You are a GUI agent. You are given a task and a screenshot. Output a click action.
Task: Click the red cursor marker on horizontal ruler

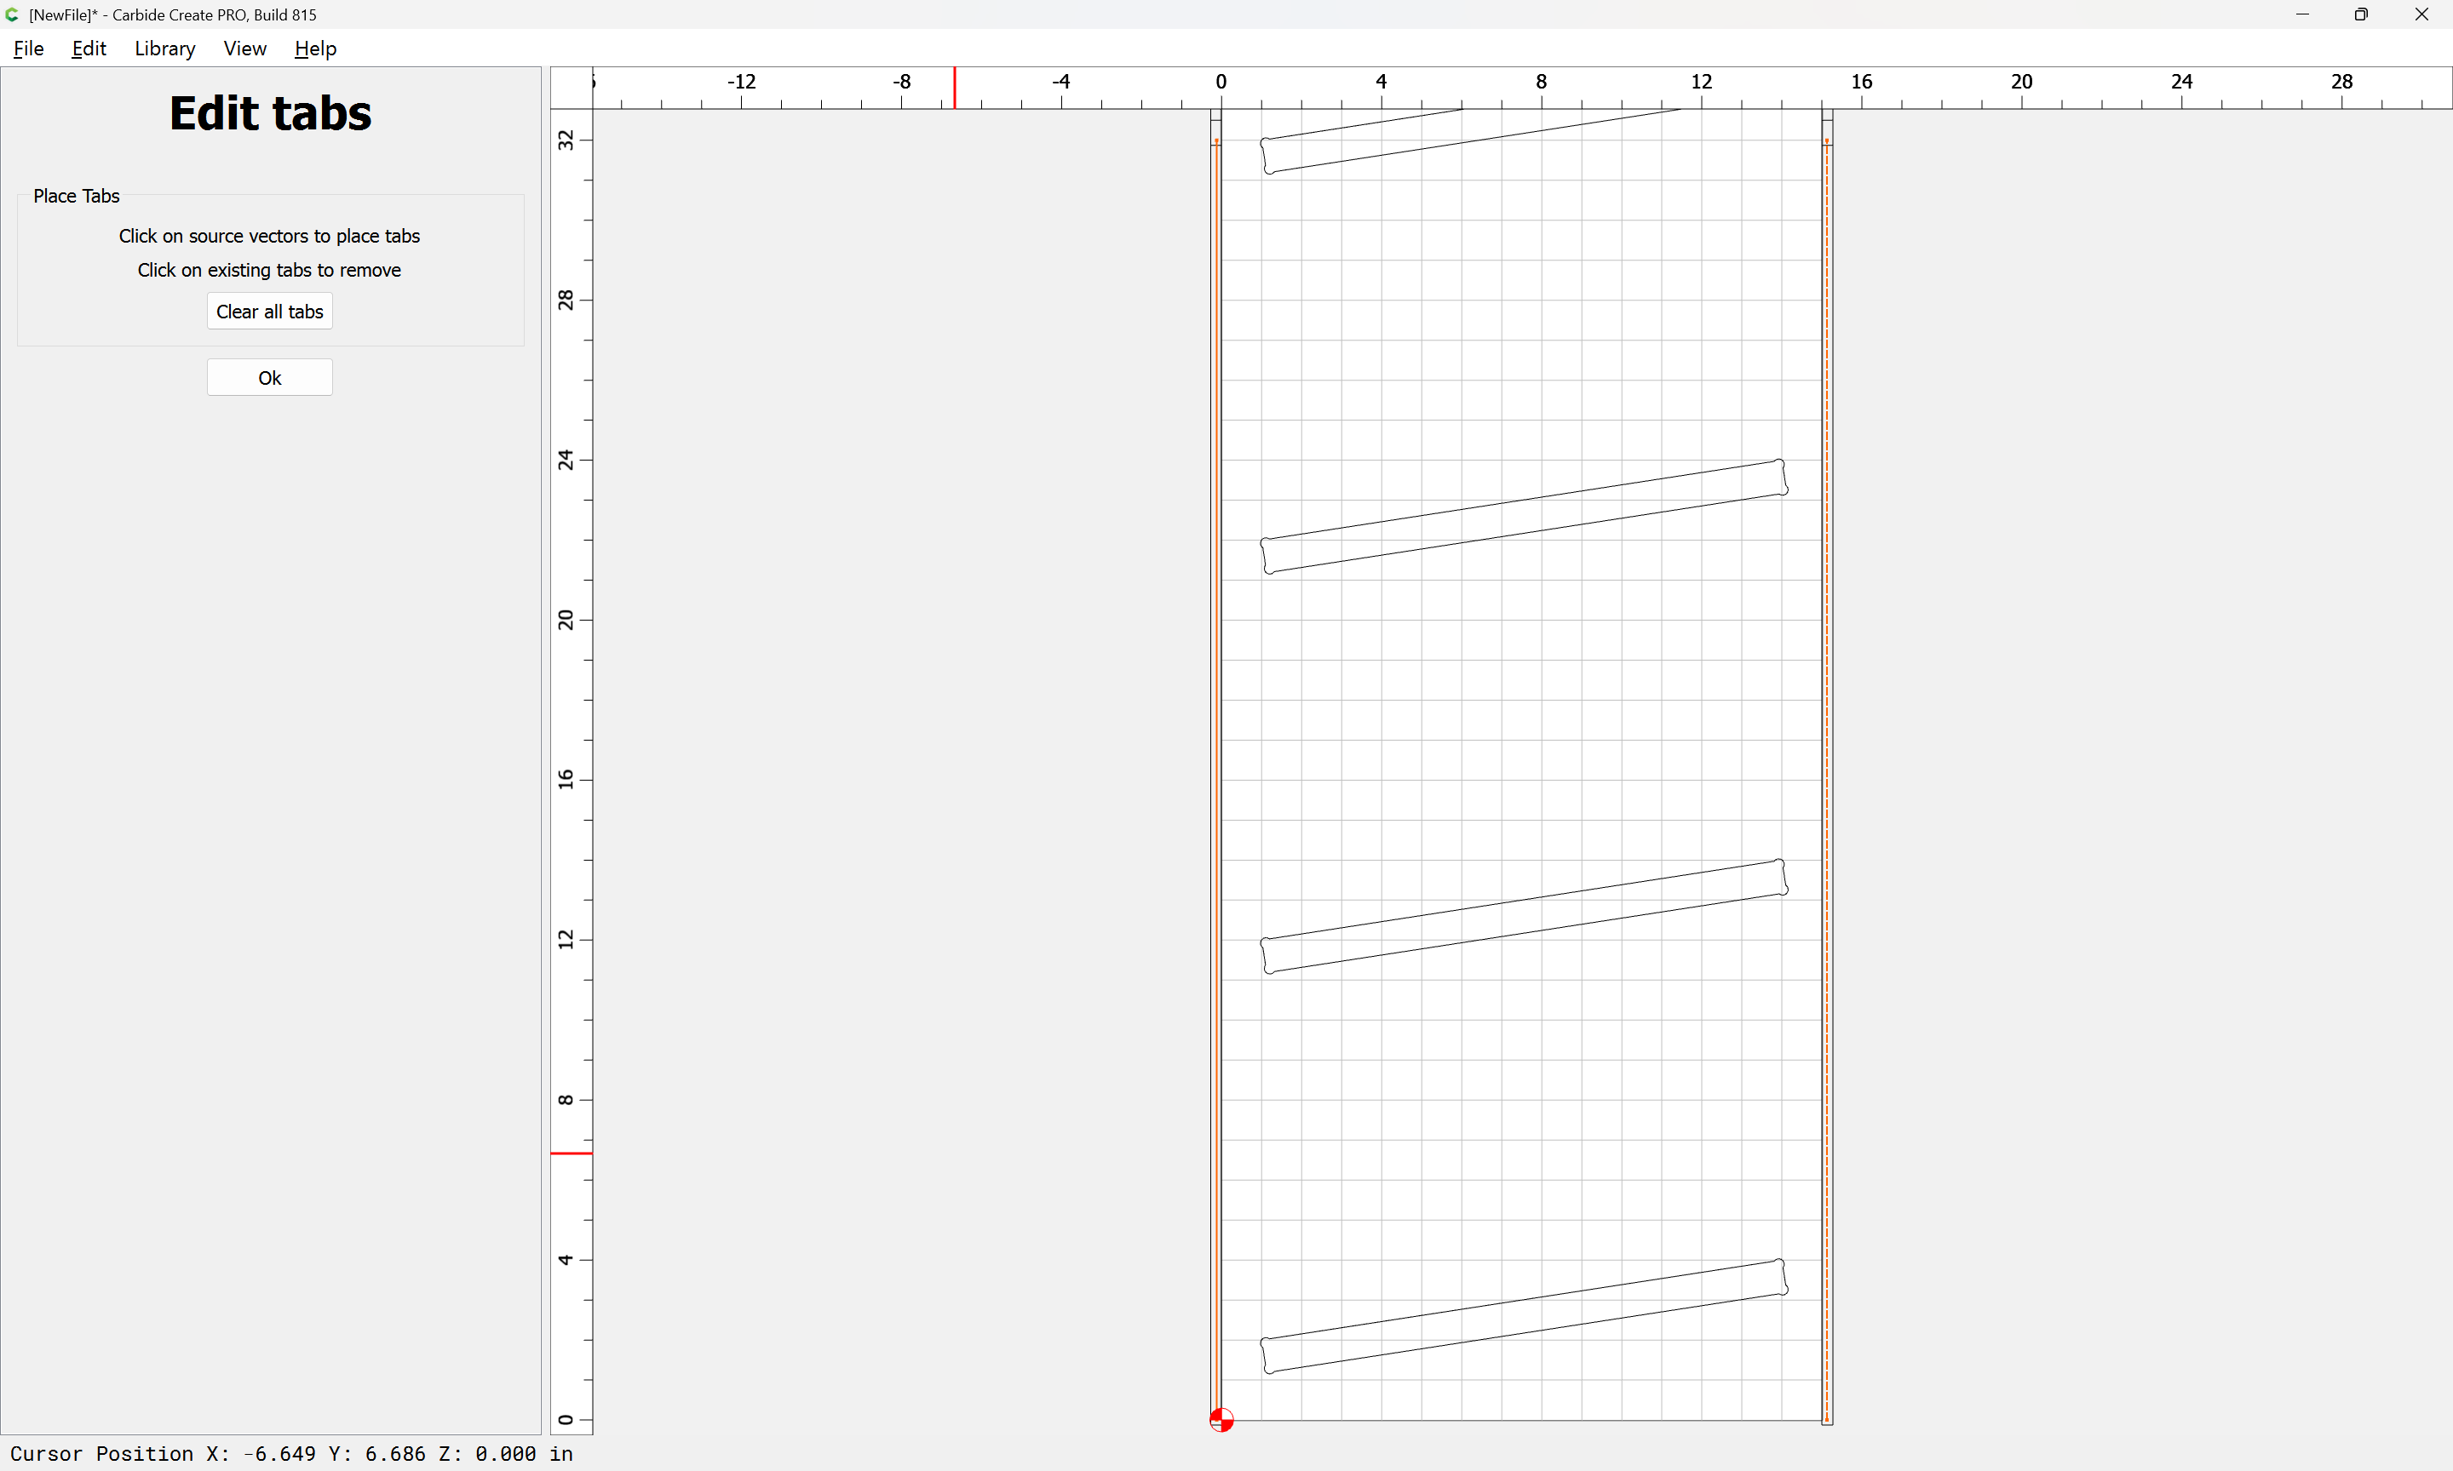[955, 89]
